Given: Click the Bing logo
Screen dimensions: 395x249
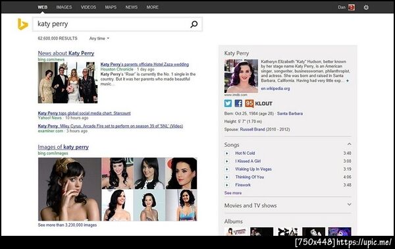Looking at the screenshot, I should (22, 24).
